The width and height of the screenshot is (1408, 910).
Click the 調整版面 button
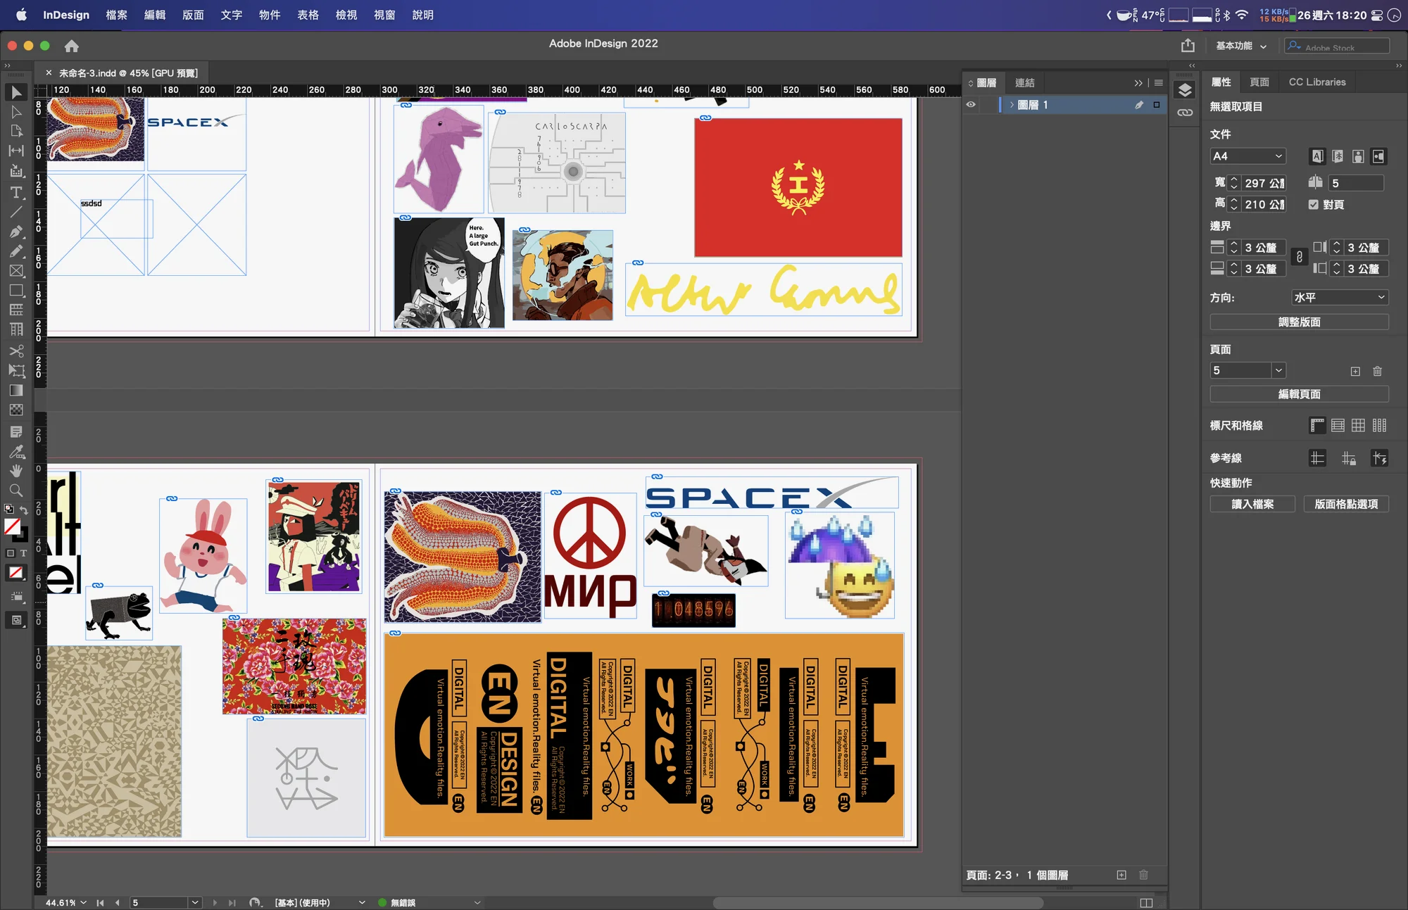(x=1300, y=322)
